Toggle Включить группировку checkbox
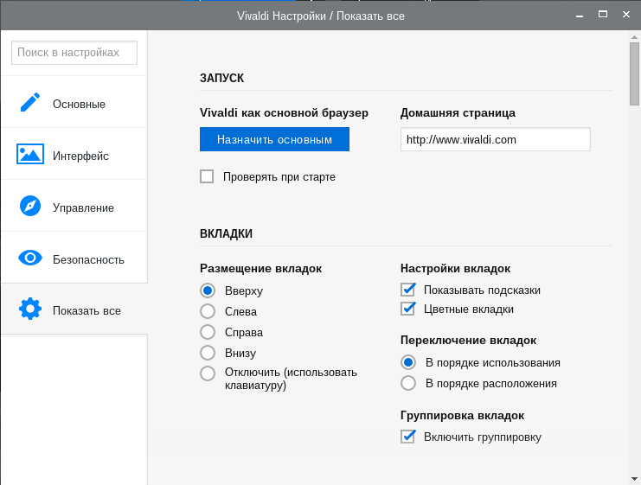 click(x=408, y=437)
